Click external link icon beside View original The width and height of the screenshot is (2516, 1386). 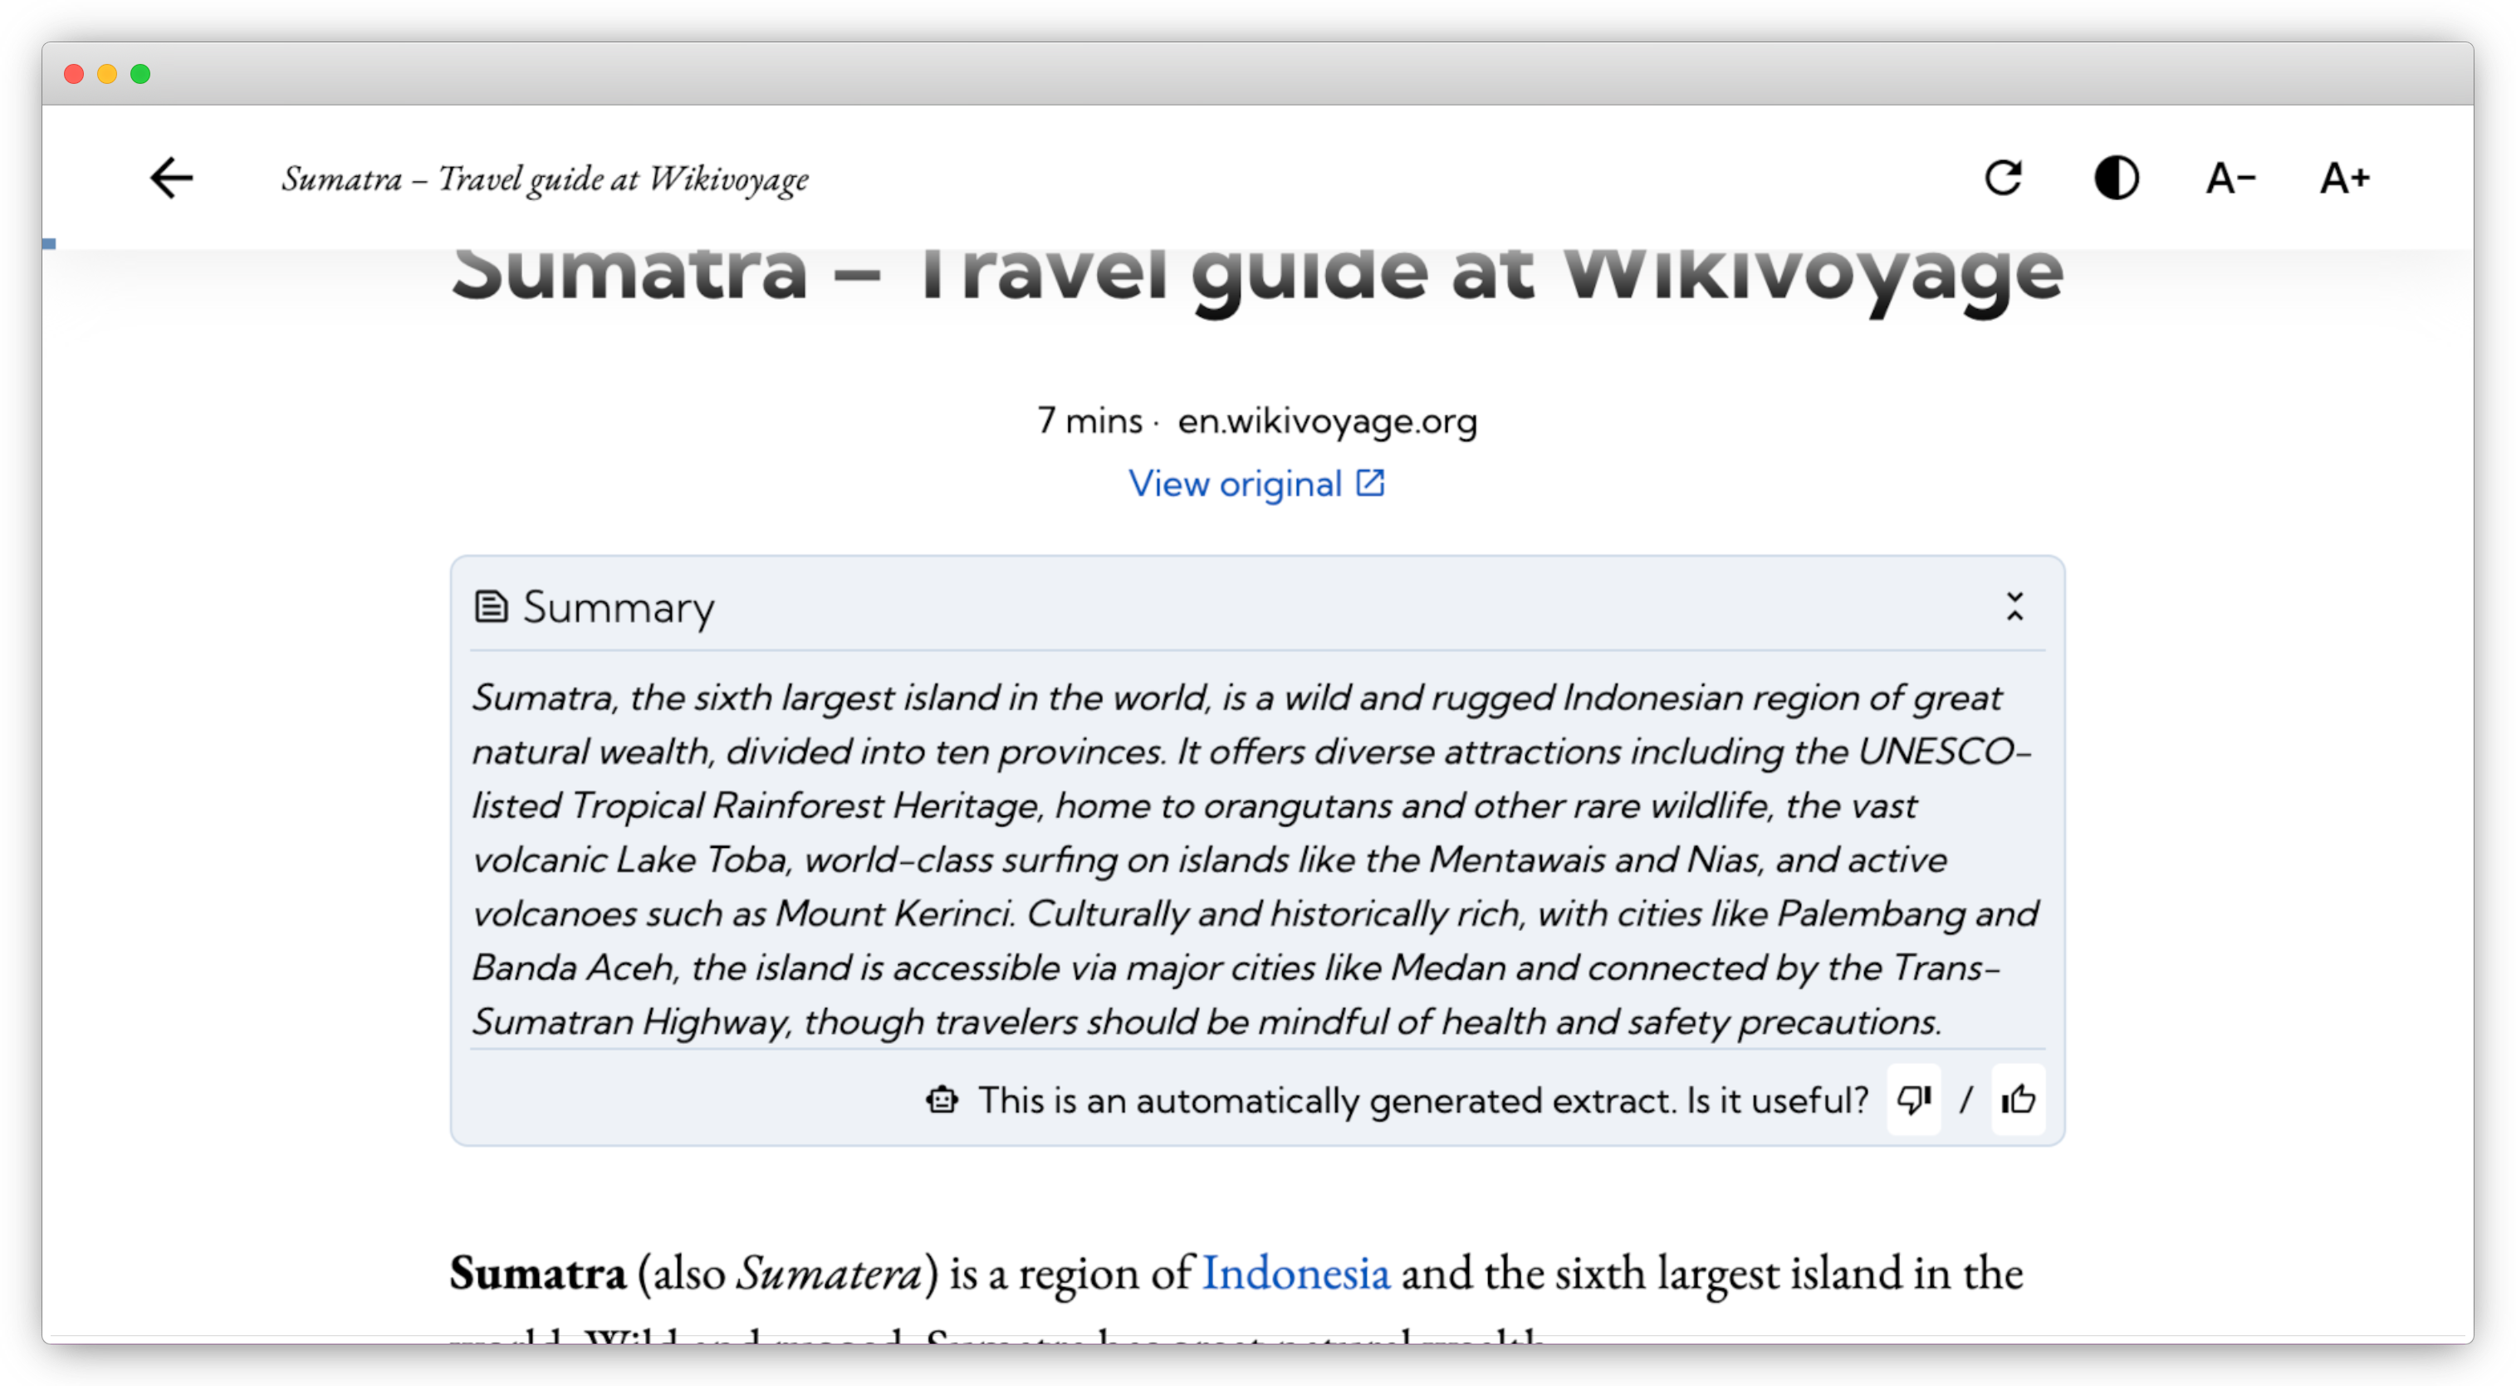pyautogui.click(x=1370, y=482)
